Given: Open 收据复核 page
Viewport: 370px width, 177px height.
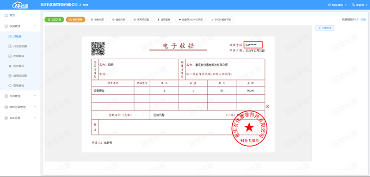Looking at the screenshot, I should 20,56.
